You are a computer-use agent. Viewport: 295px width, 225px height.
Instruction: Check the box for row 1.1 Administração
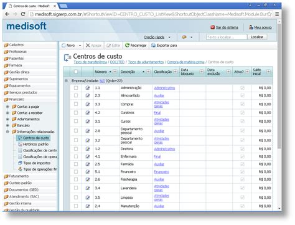(76, 88)
